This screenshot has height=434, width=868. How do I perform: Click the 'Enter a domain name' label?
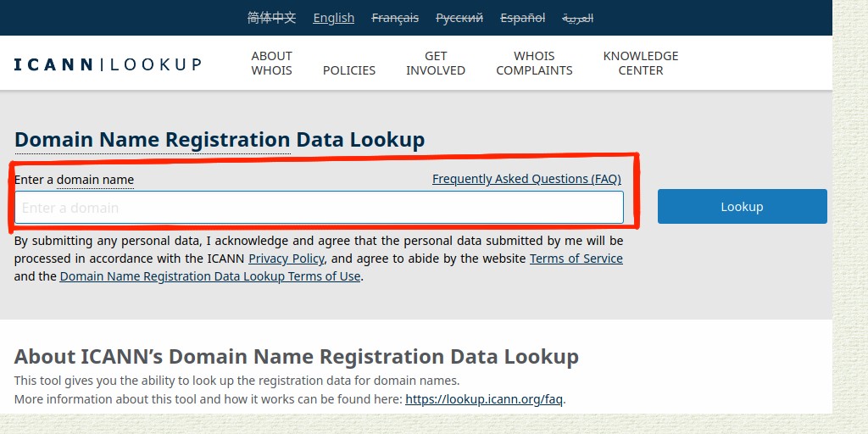click(x=75, y=180)
